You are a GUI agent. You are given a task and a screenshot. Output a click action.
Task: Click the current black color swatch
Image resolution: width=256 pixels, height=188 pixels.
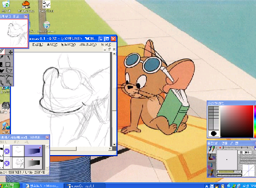214,133
